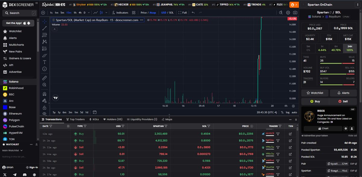
Task: Open the Liquidity Providers (1) tab
Action: click(142, 119)
